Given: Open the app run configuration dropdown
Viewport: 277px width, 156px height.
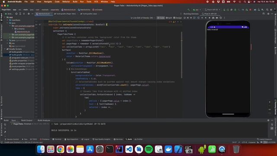Looking at the screenshot, I should click(x=197, y=10).
